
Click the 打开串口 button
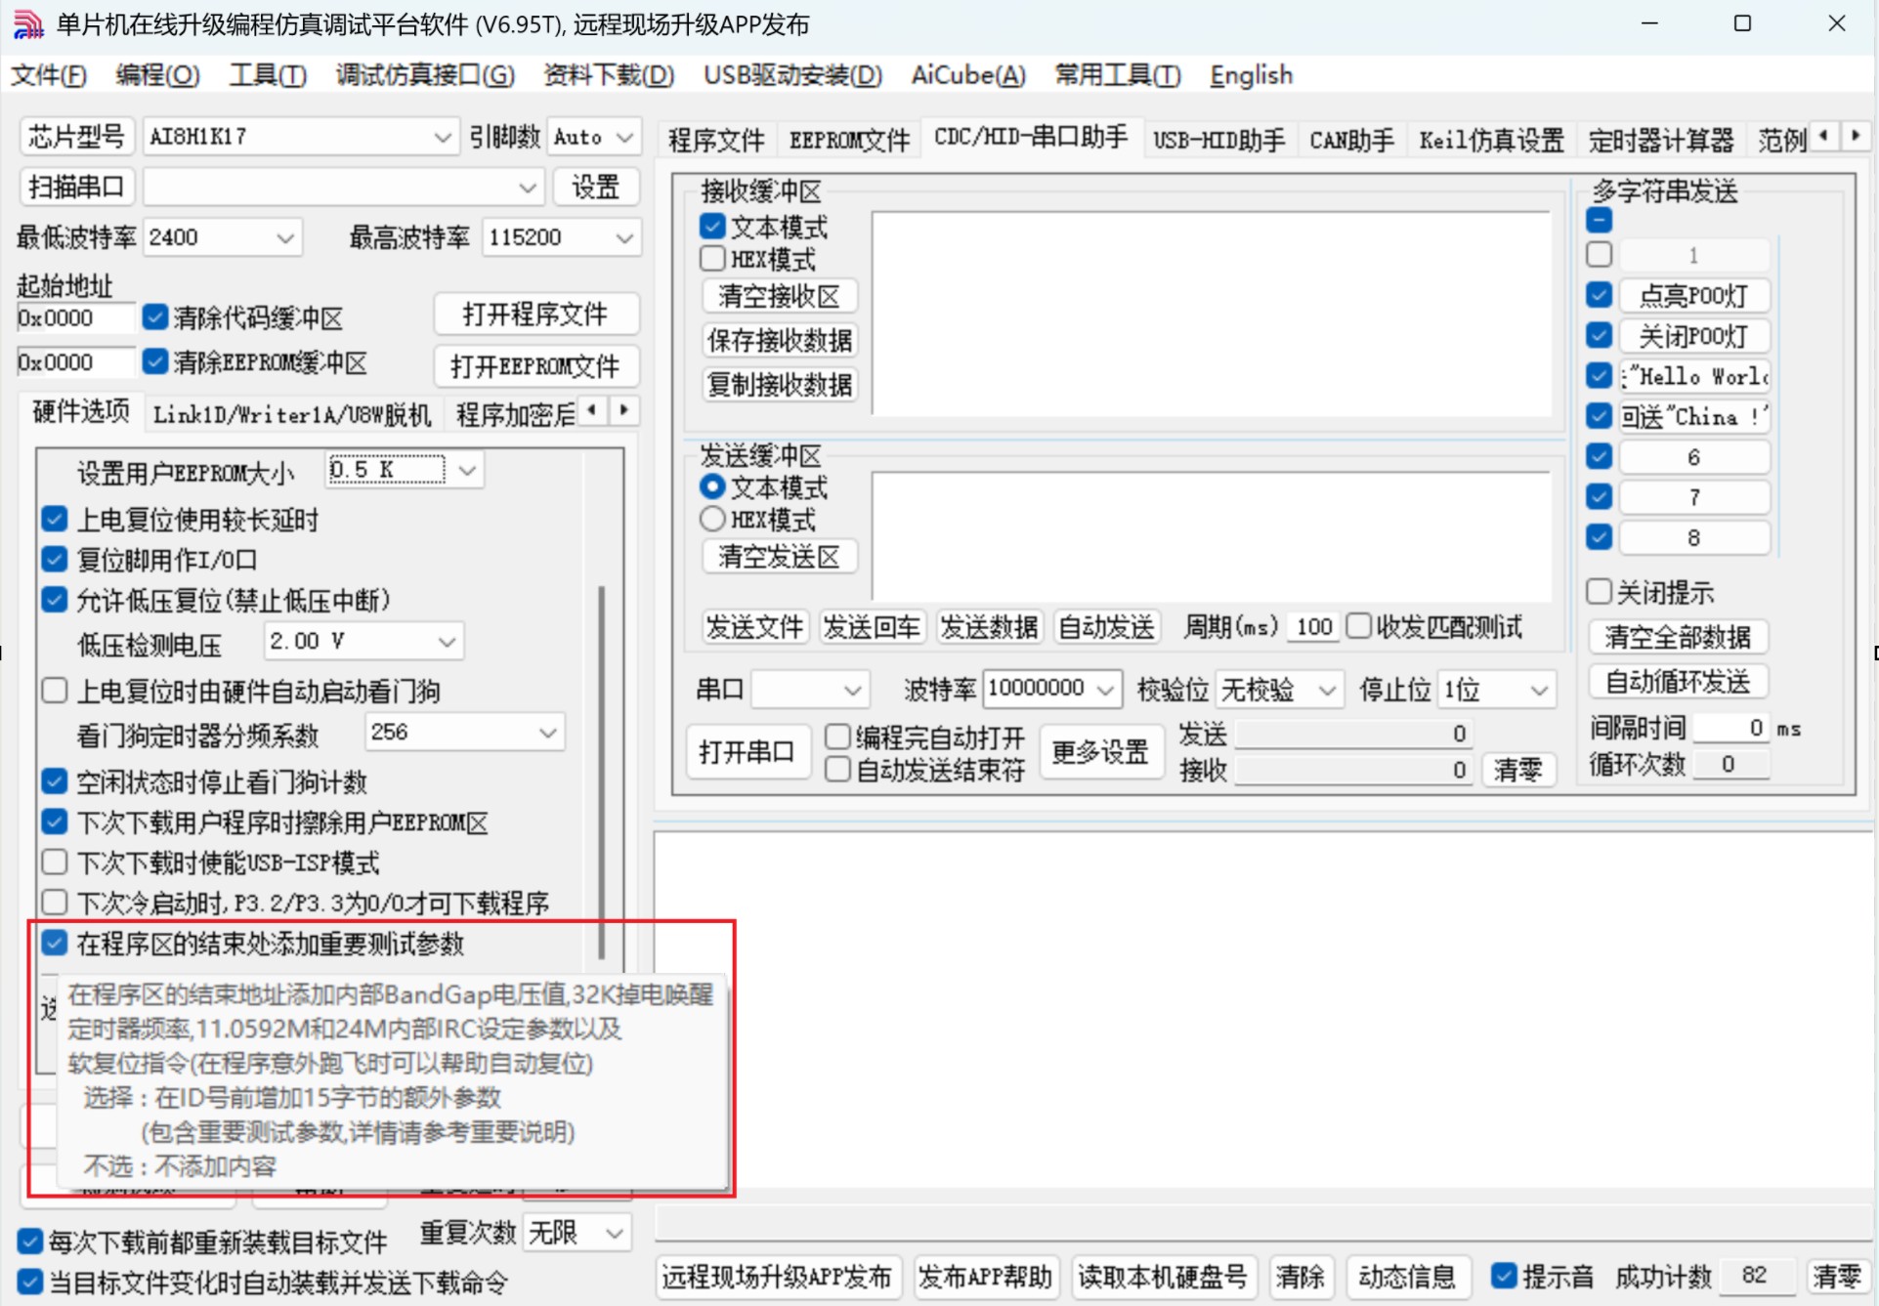tap(747, 752)
